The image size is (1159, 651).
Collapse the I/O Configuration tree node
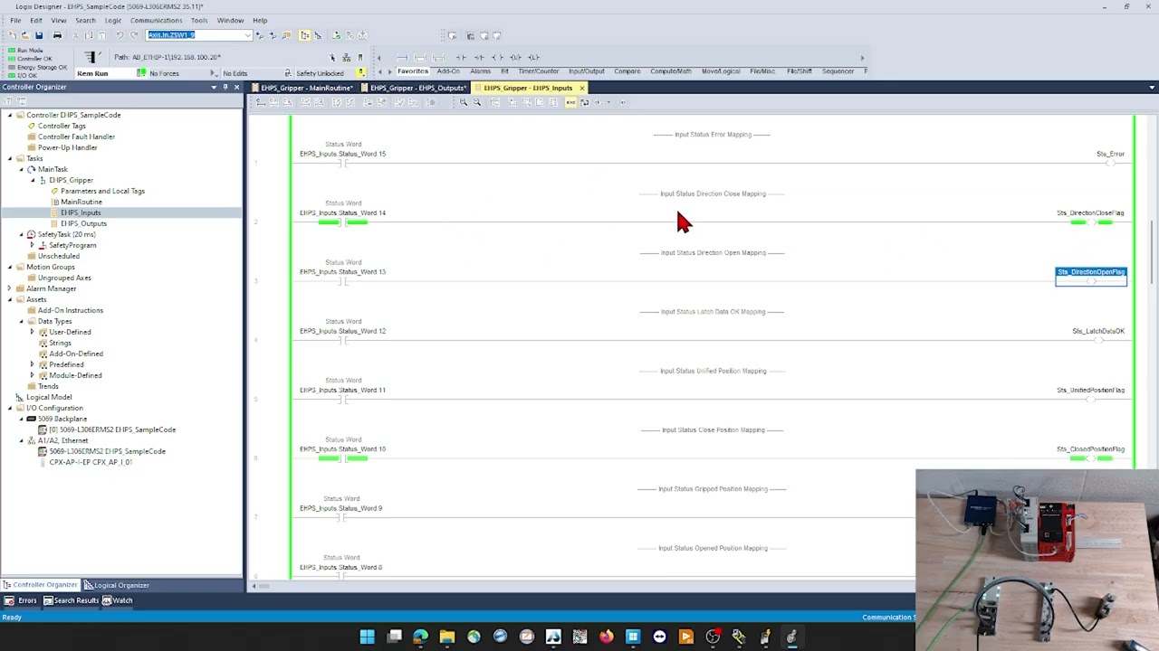click(x=9, y=408)
